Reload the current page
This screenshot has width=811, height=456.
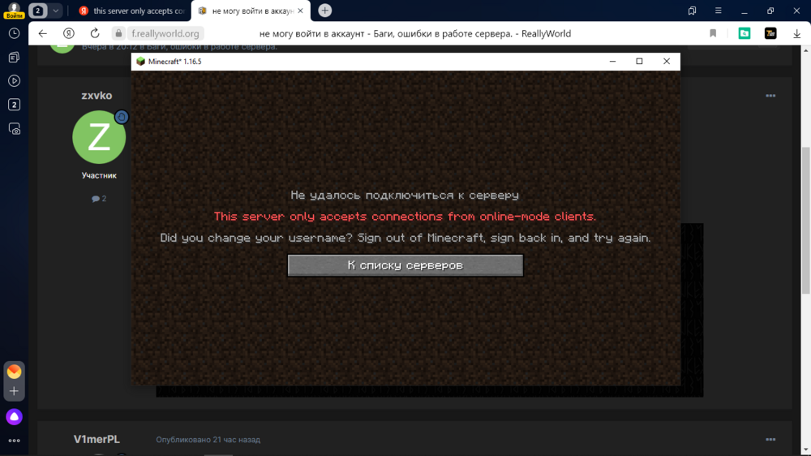click(x=95, y=33)
